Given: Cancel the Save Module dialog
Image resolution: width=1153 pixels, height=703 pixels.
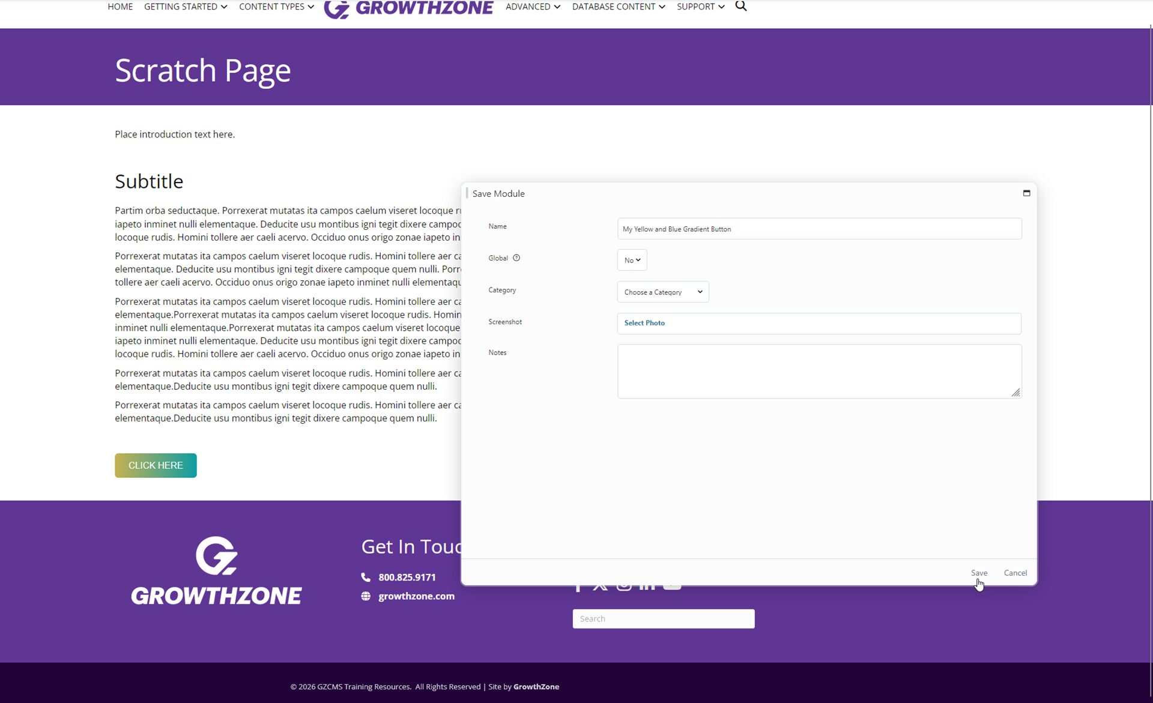Looking at the screenshot, I should [1015, 573].
